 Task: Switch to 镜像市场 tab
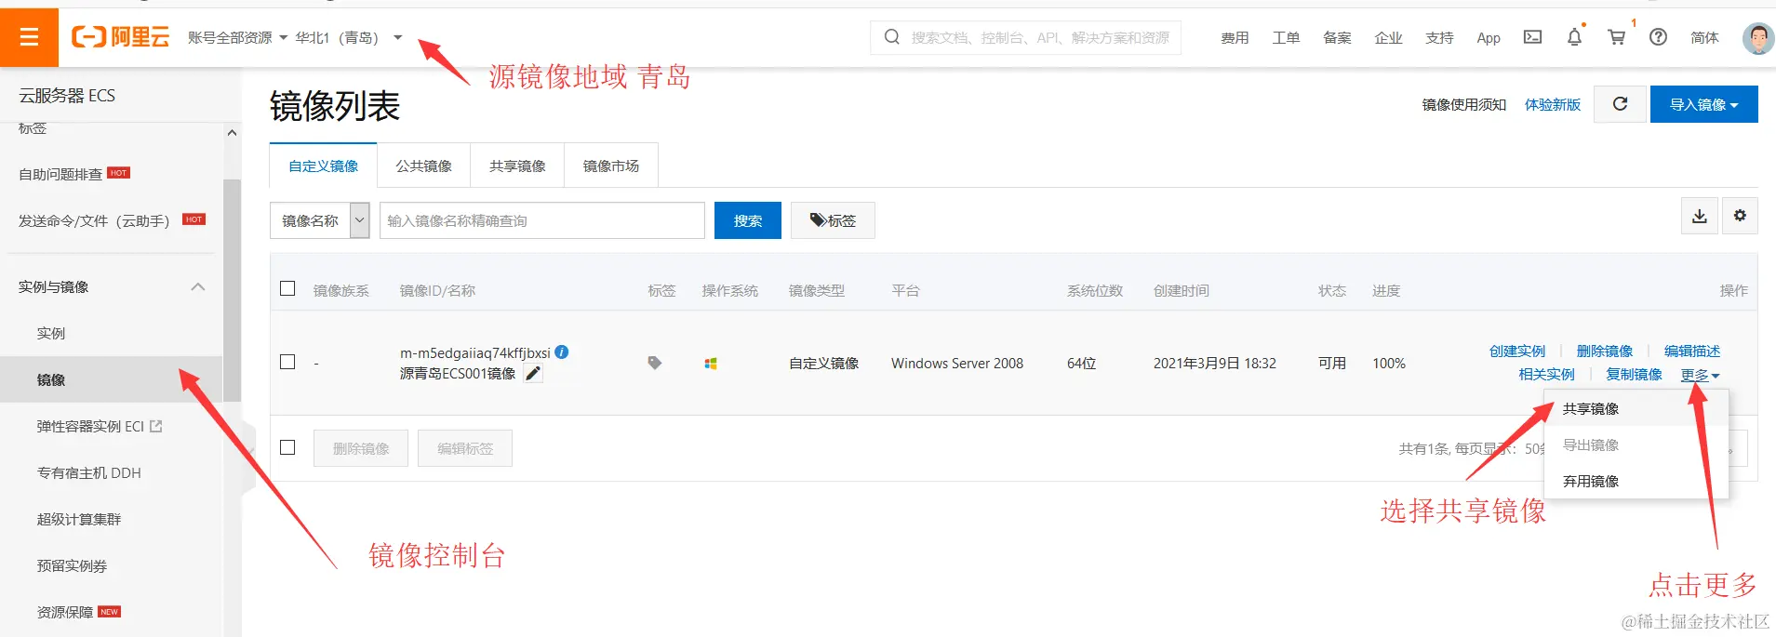(x=611, y=166)
